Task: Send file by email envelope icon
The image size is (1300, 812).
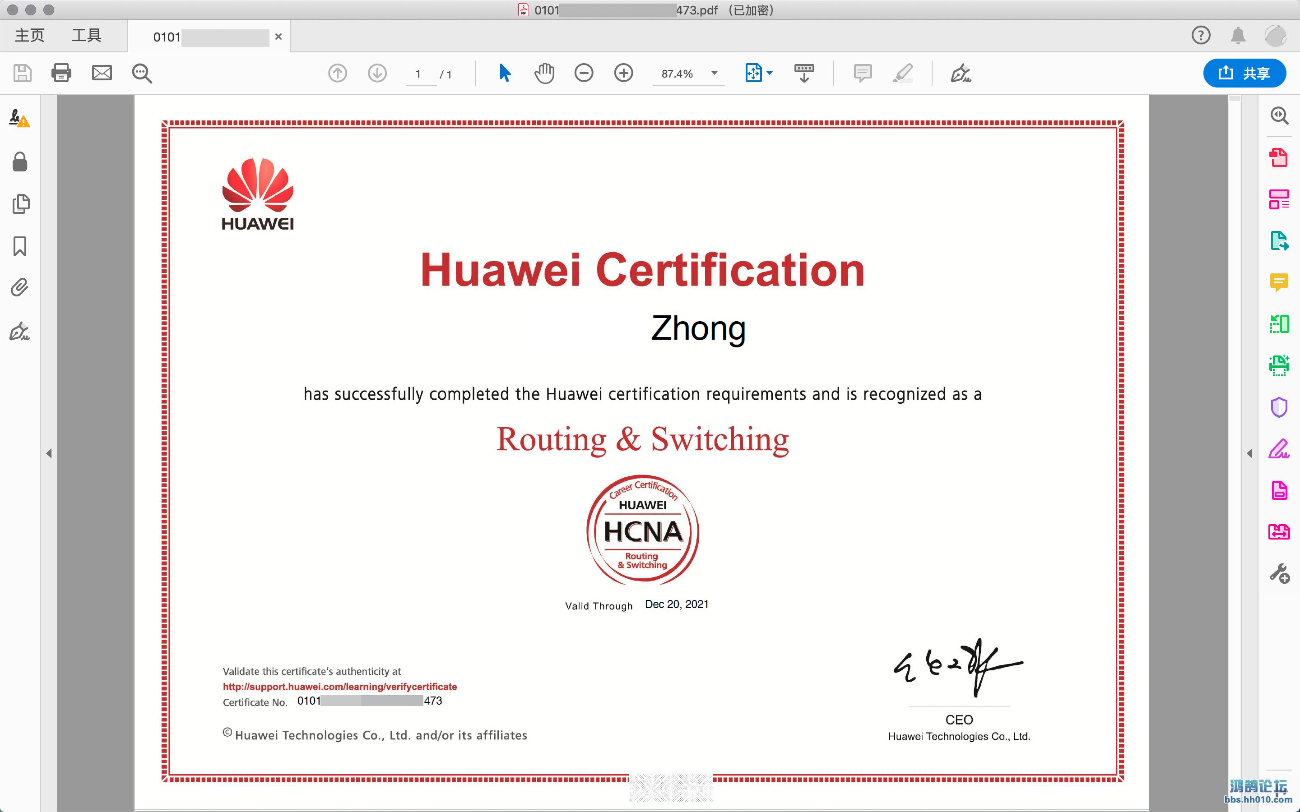Action: [102, 73]
